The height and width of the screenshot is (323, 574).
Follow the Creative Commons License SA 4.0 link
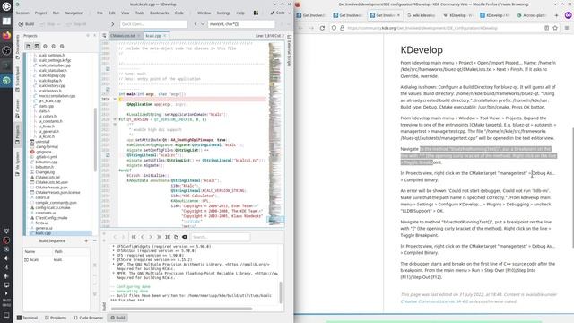point(434,301)
